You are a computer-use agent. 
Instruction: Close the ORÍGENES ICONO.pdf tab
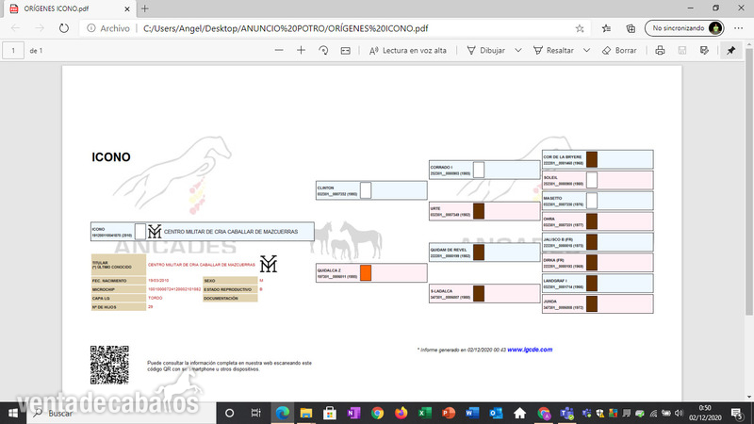(127, 8)
